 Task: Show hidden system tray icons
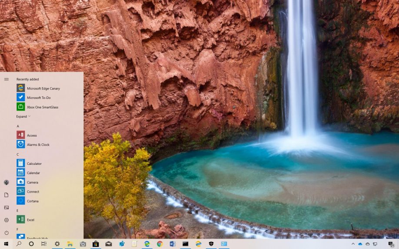coord(353,244)
